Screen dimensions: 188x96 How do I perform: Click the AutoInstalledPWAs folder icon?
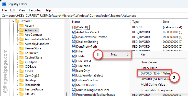click(x=21, y=39)
